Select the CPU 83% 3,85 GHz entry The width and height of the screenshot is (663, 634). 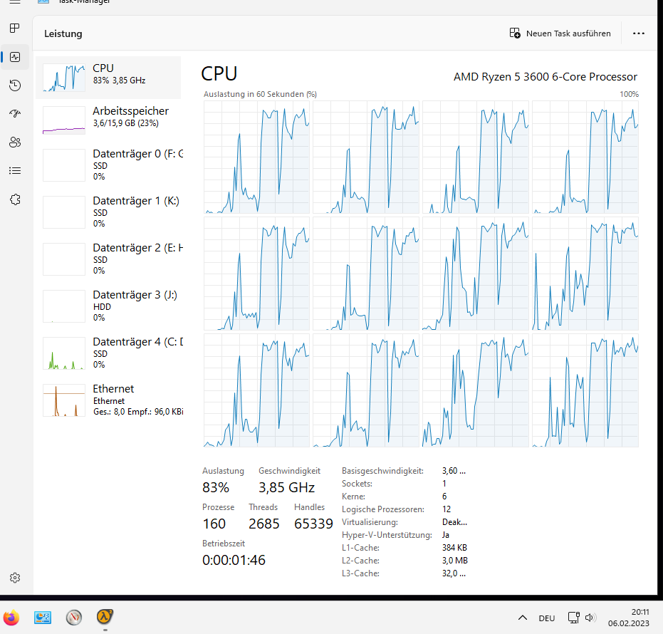click(108, 78)
